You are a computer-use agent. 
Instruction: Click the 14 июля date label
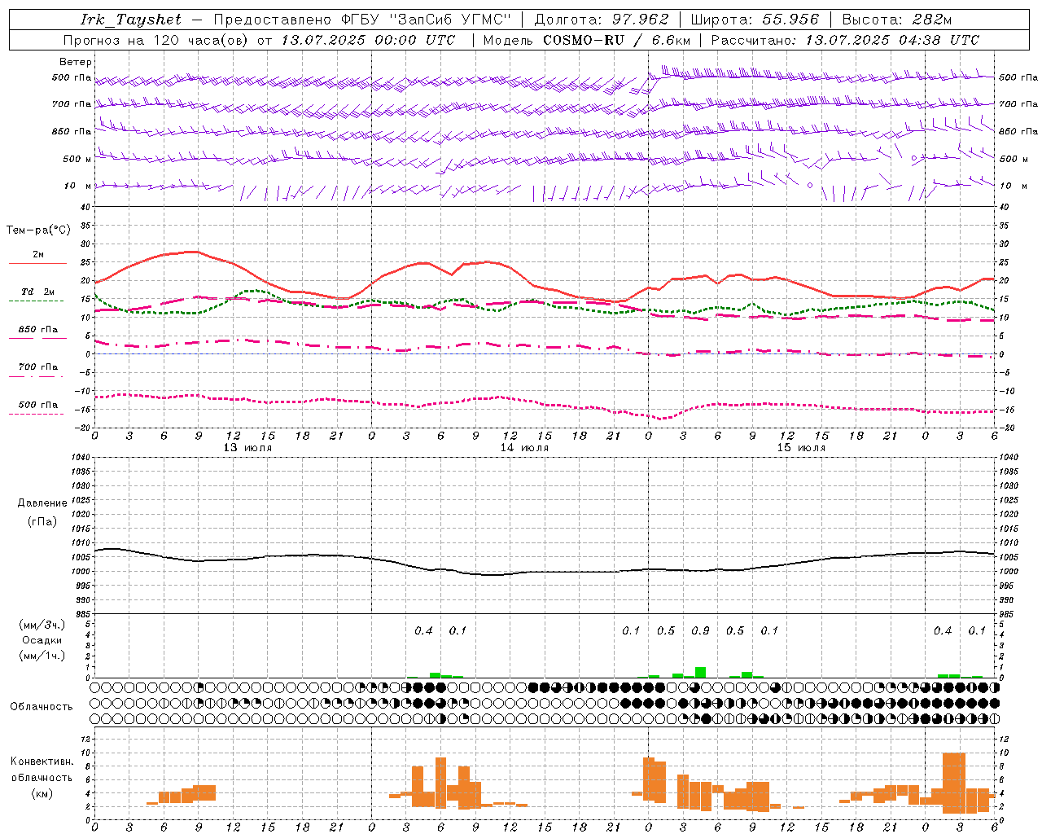click(x=524, y=448)
